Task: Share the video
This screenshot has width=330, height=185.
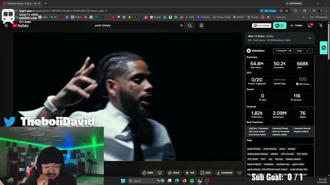Action: pyautogui.click(x=174, y=173)
